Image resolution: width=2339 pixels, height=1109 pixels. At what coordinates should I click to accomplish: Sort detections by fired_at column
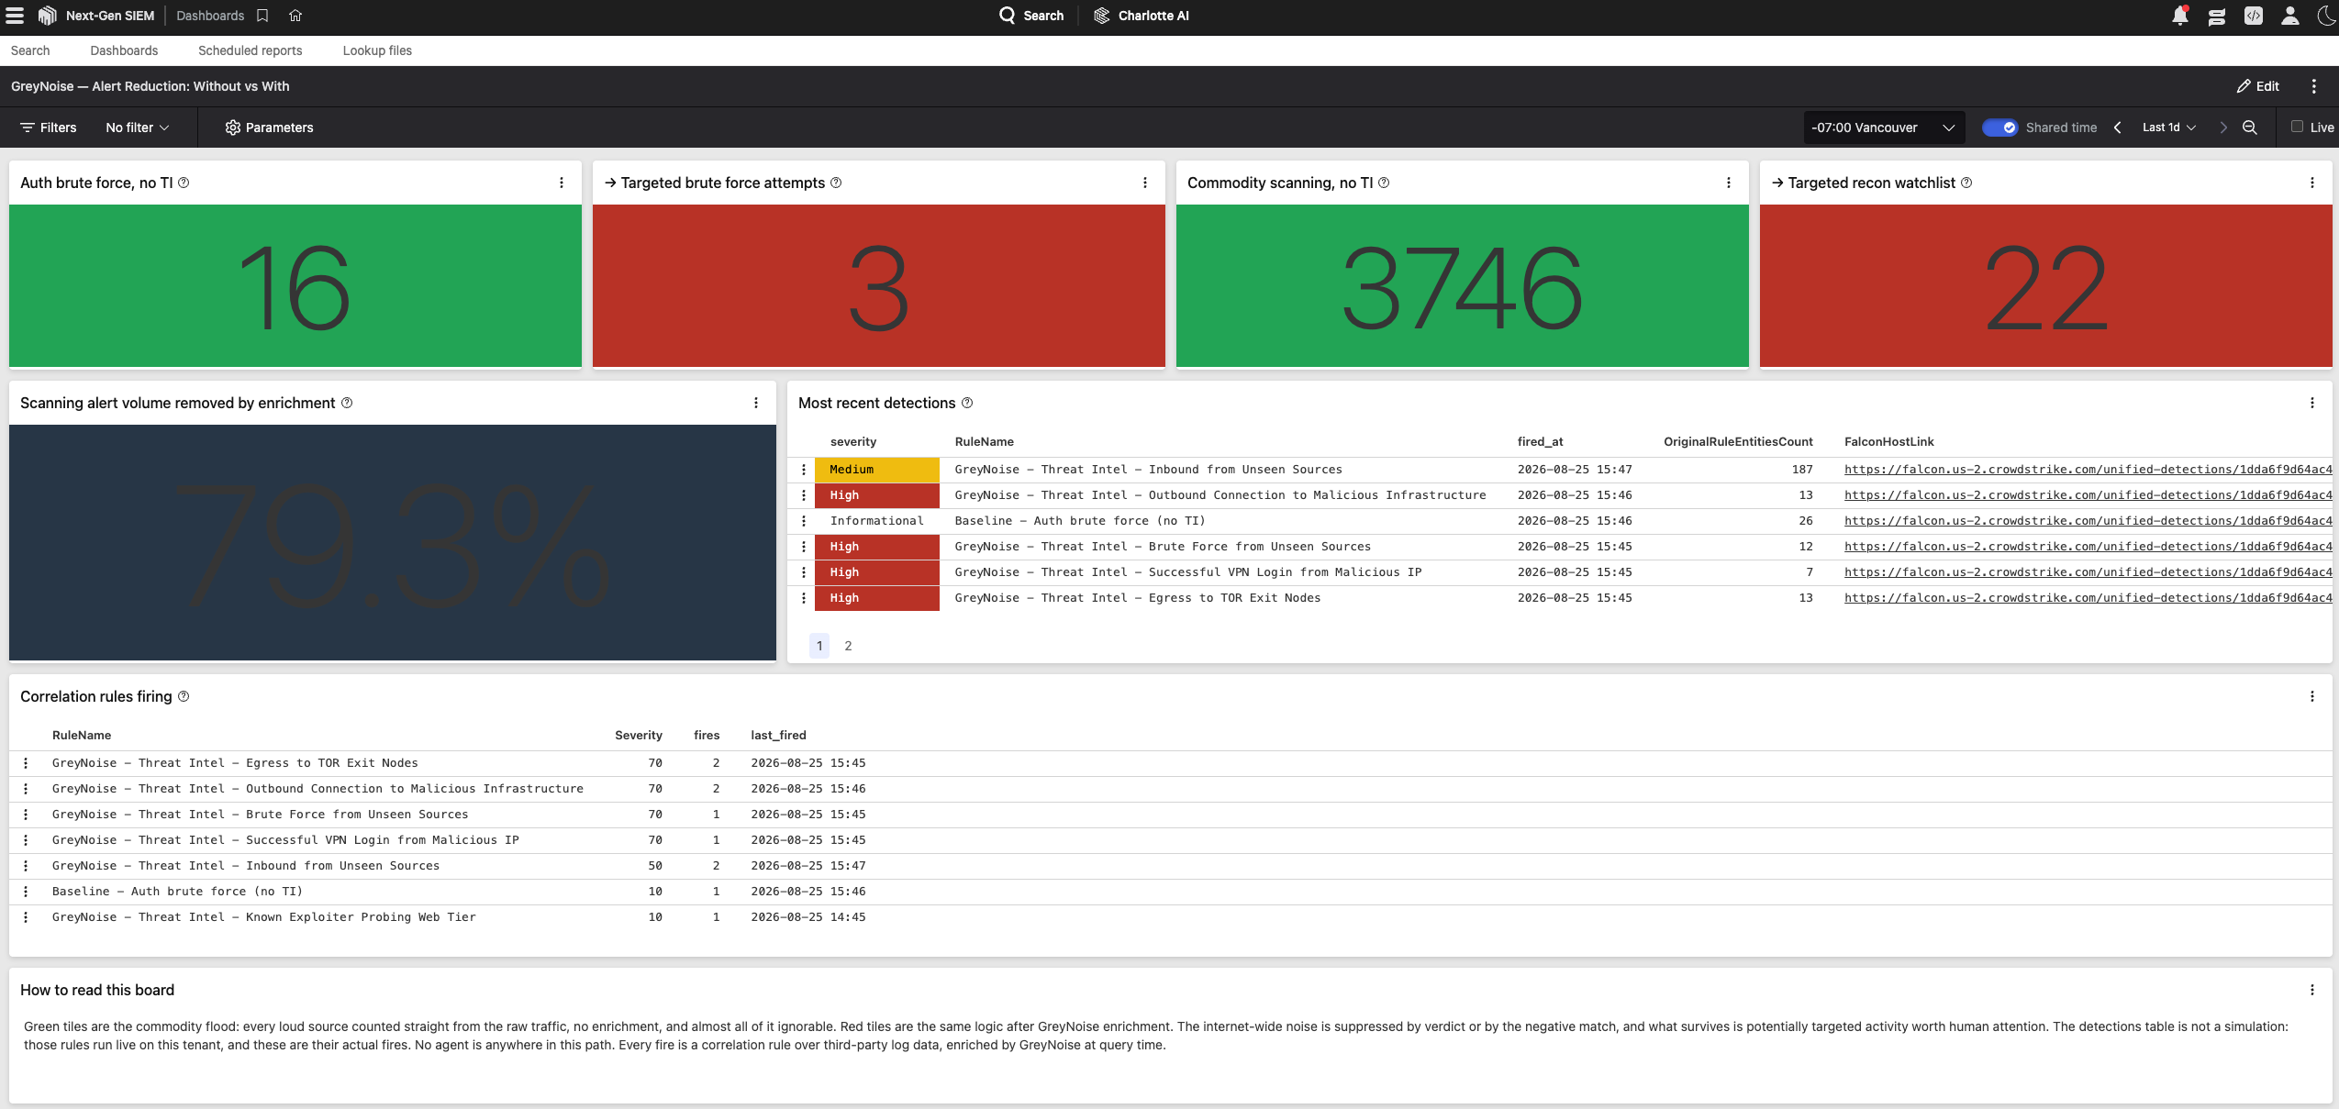click(1540, 442)
